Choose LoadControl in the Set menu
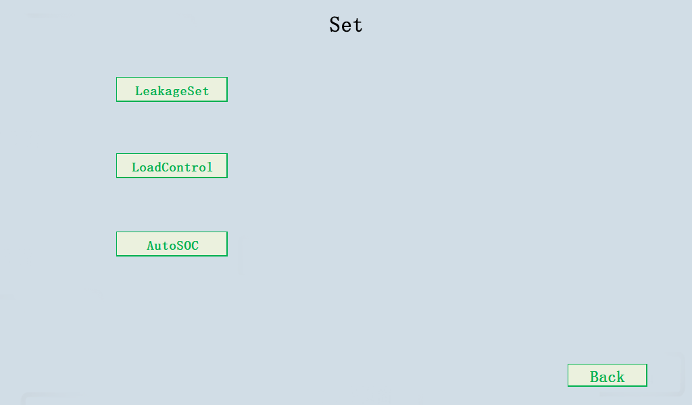Viewport: 692px width, 405px height. pyautogui.click(x=172, y=166)
